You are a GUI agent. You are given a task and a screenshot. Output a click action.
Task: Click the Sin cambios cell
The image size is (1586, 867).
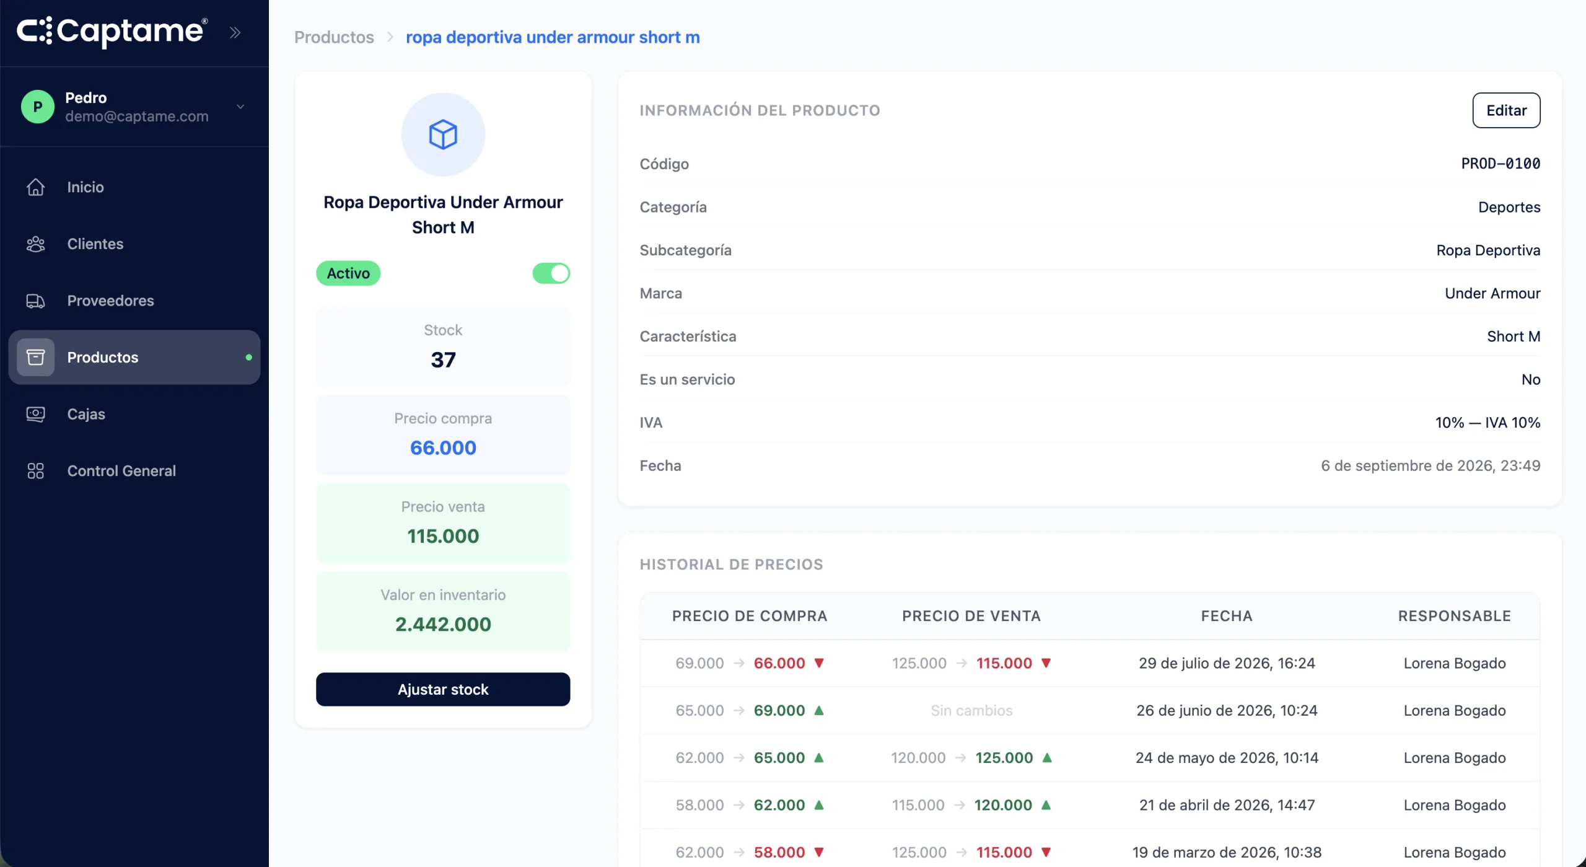[x=971, y=710]
